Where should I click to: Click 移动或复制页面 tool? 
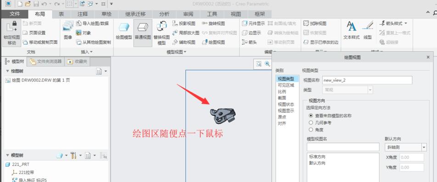(x=40, y=42)
